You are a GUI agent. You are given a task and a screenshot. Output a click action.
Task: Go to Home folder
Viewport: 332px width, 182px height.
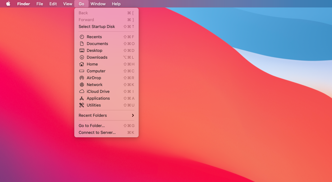coord(107,64)
